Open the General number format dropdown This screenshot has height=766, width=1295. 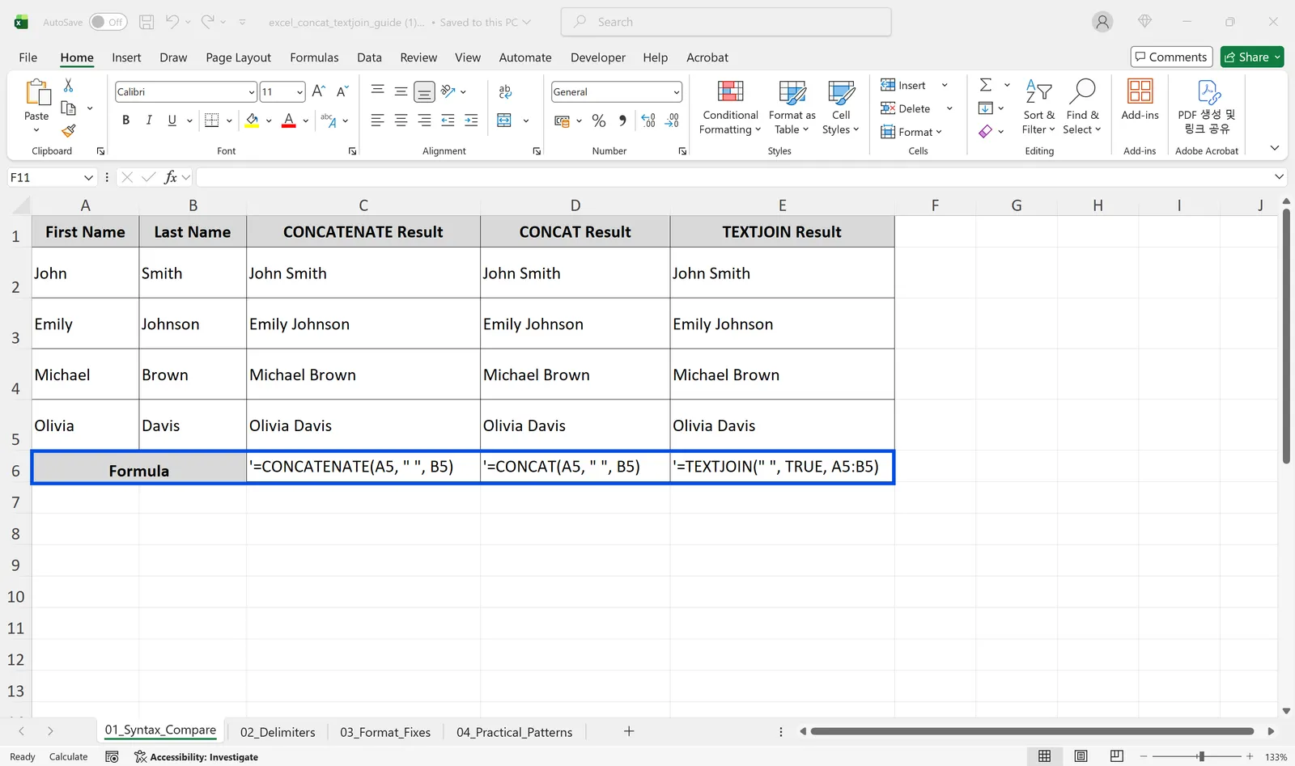[677, 92]
